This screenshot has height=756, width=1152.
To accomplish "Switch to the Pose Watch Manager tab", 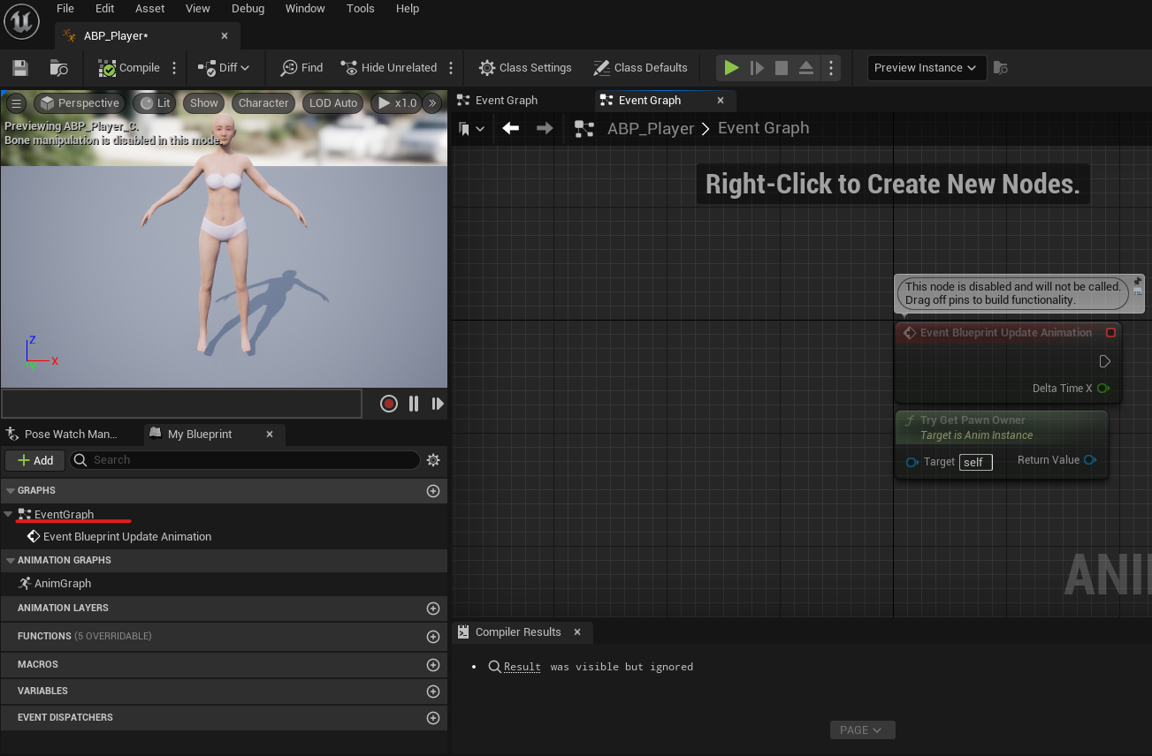I will tap(71, 435).
